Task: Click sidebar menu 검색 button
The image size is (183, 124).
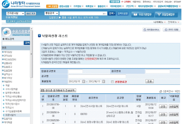Action: (x=27, y=43)
